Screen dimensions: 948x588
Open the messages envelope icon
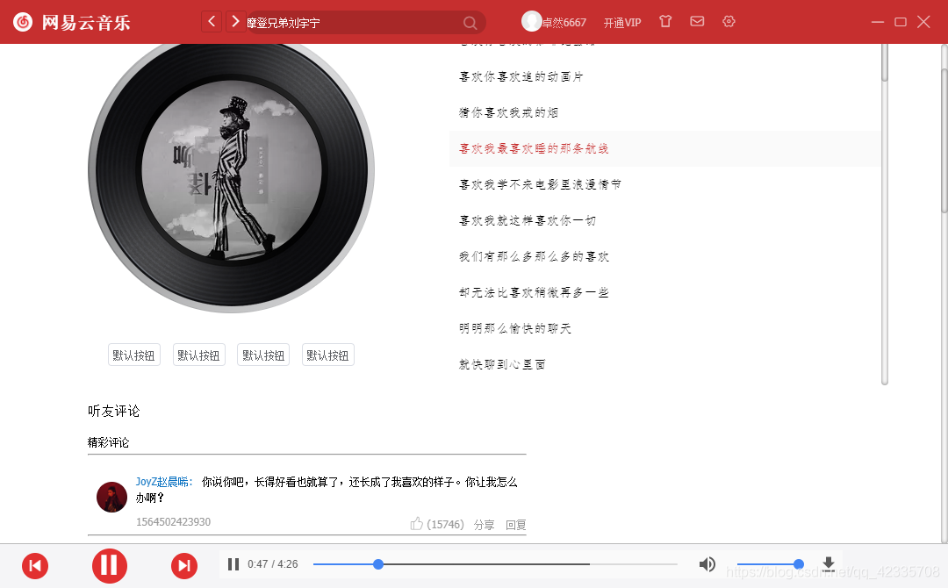click(697, 21)
